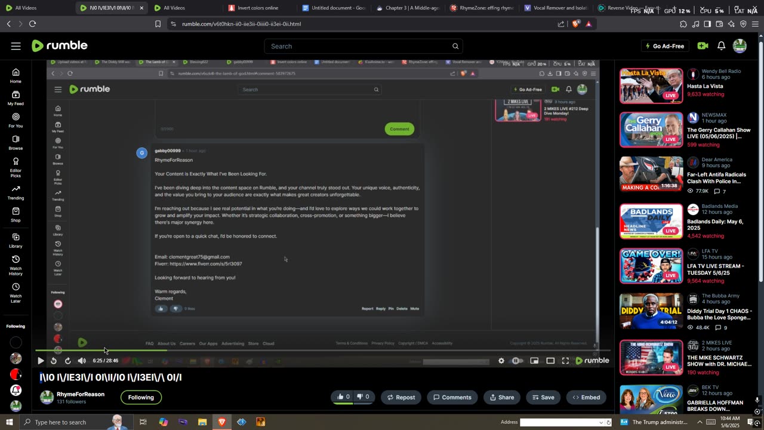Mute the video volume
The height and width of the screenshot is (430, 764).
[82, 361]
